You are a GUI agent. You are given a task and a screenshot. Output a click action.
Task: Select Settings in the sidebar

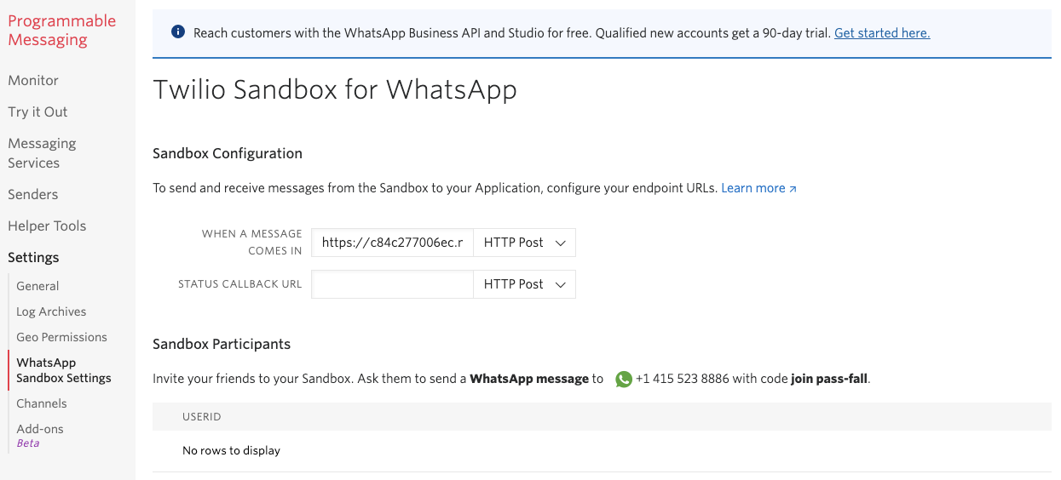[33, 257]
